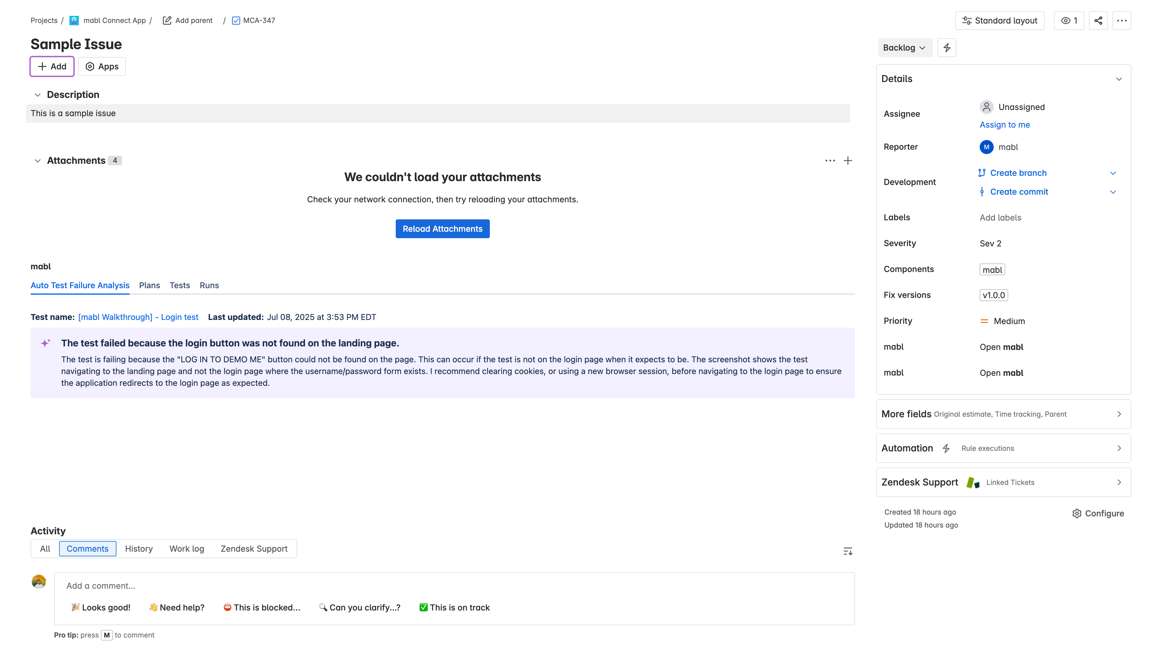Click the Automation section lightning icon
The height and width of the screenshot is (664, 1149).
click(946, 448)
